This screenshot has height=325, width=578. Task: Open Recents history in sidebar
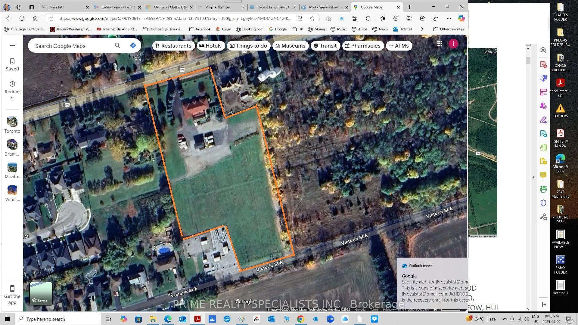coord(12,90)
